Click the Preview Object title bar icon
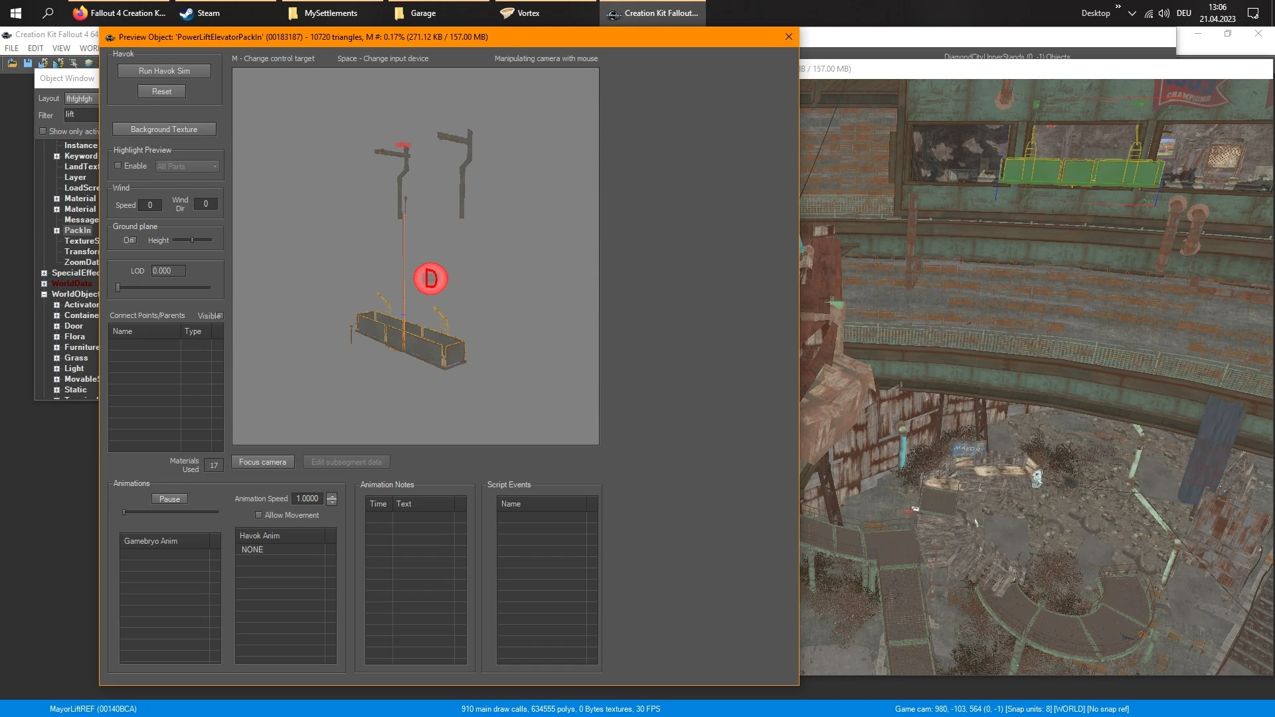This screenshot has width=1275, height=717. coord(110,37)
